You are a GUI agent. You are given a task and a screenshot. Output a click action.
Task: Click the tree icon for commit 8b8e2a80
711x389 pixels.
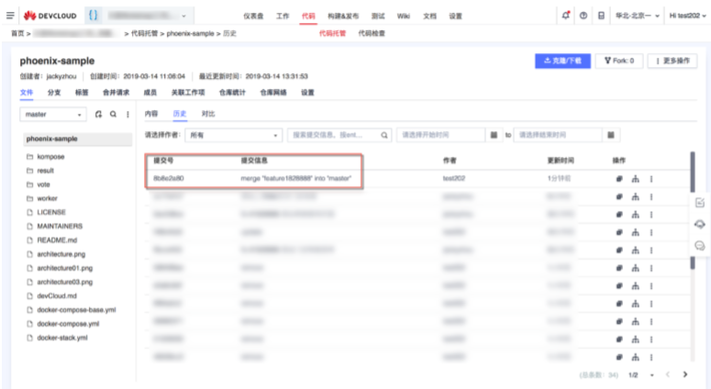pos(635,179)
